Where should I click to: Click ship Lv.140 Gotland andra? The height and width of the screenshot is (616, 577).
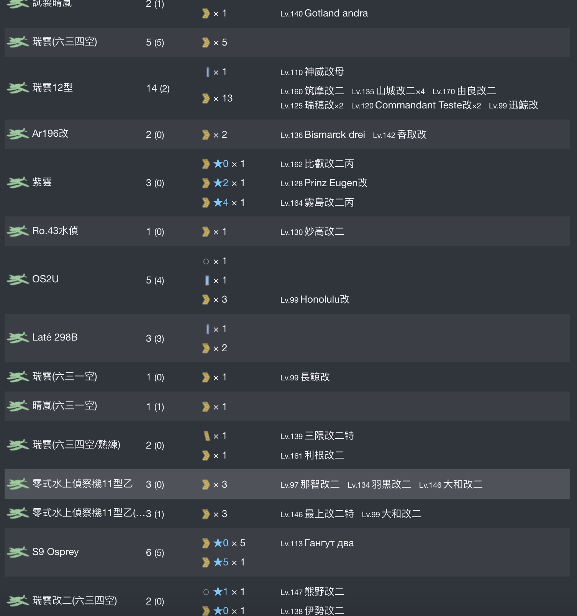(324, 13)
